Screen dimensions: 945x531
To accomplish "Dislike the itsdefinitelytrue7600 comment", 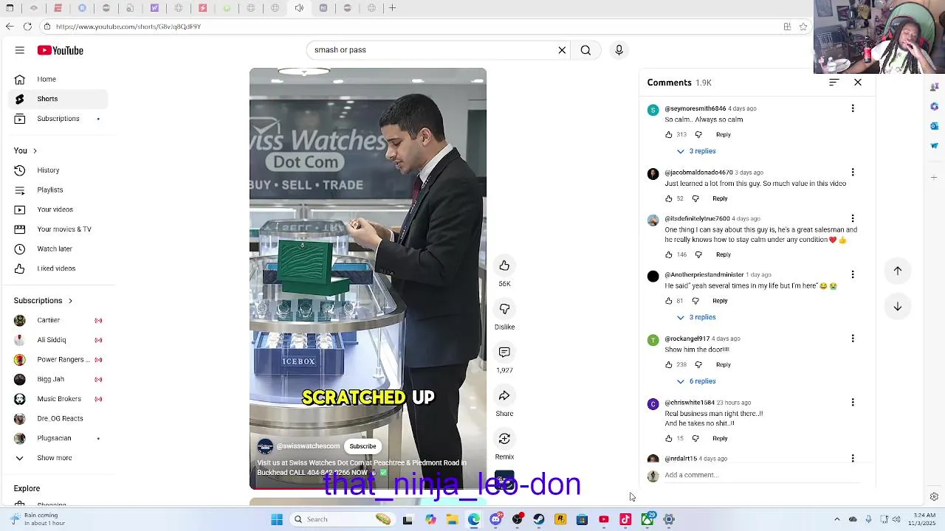I will pyautogui.click(x=698, y=255).
